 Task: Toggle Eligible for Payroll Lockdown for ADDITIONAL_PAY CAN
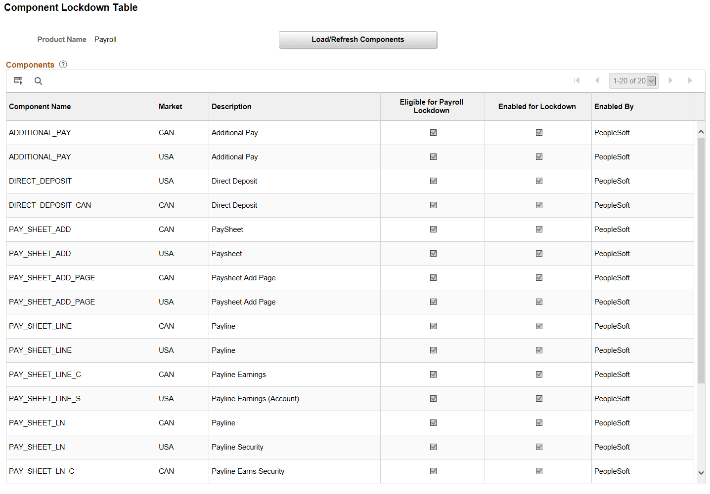pyautogui.click(x=433, y=132)
